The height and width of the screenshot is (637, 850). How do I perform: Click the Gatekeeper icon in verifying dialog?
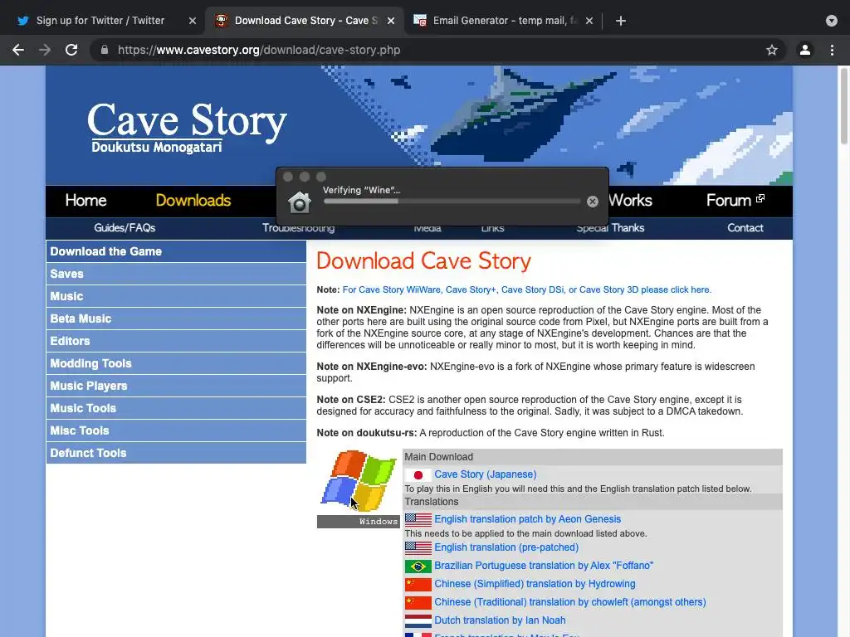(x=299, y=202)
